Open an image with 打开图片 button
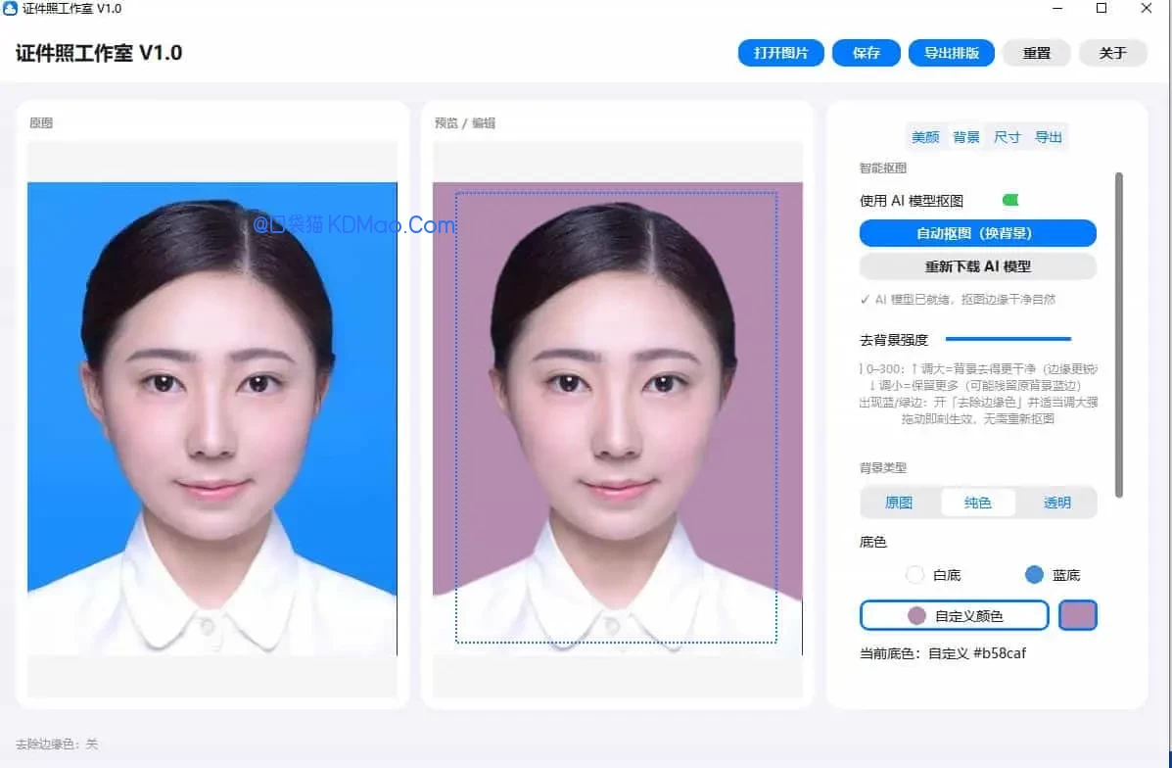Viewport: 1172px width, 768px height. (781, 53)
